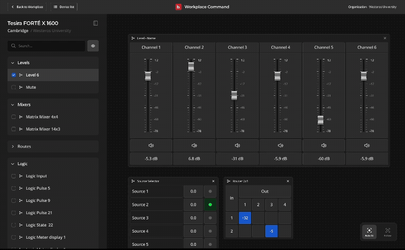
Task: Click the block icon beside Matrix Mixer 14x3
Action: [x=21, y=129]
